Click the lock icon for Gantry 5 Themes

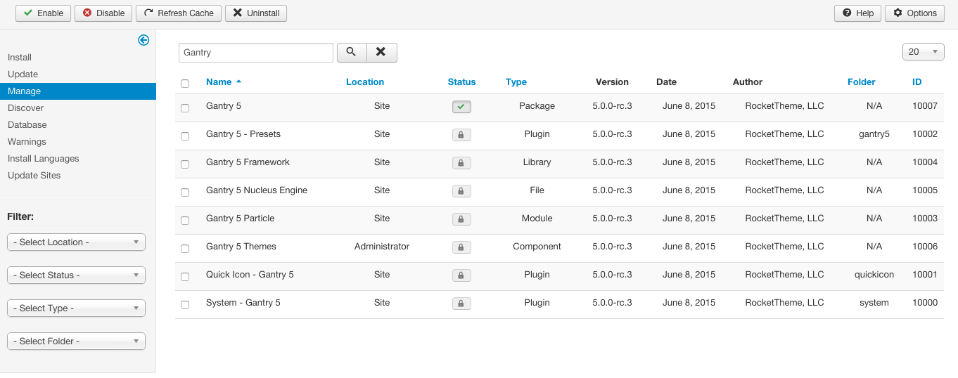click(461, 247)
